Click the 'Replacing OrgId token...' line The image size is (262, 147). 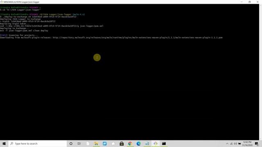[x=15, y=24]
